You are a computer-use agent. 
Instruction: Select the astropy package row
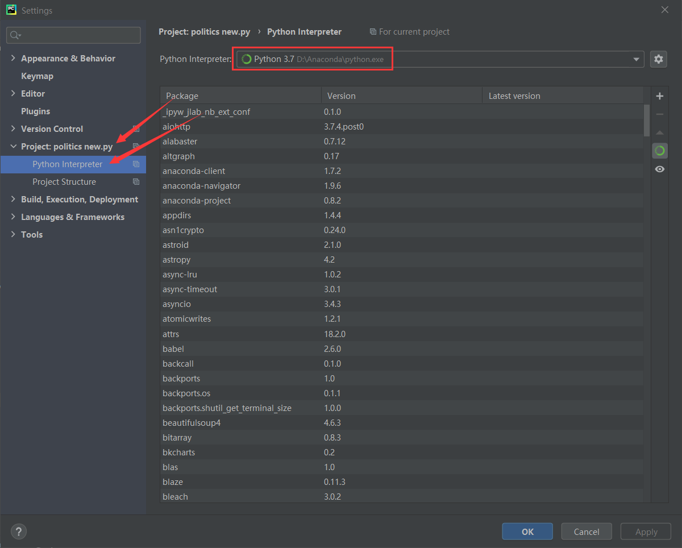point(402,260)
